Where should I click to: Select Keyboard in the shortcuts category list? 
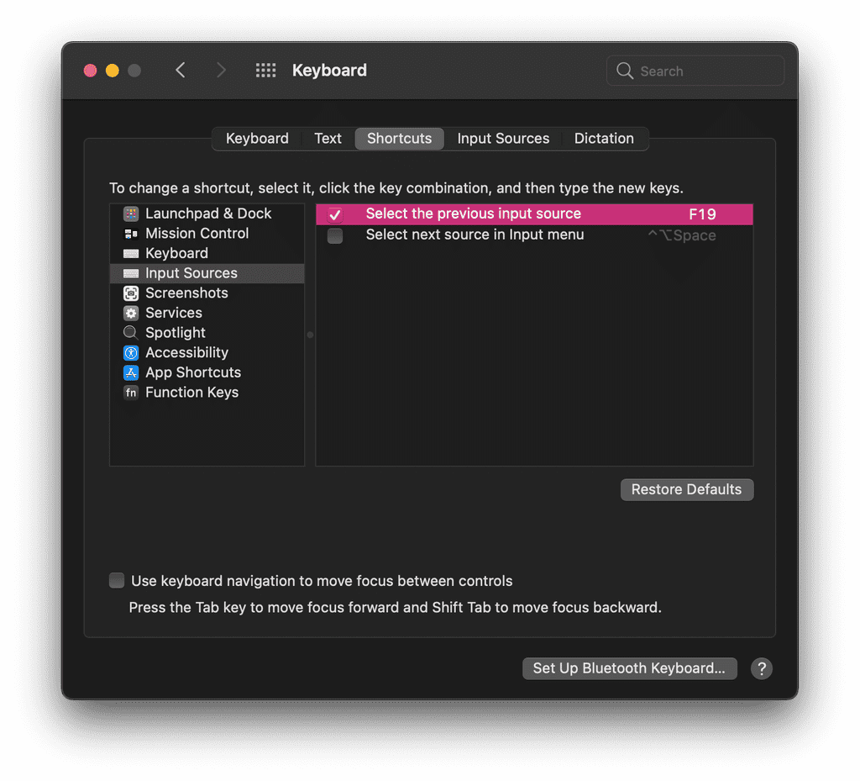tap(176, 253)
